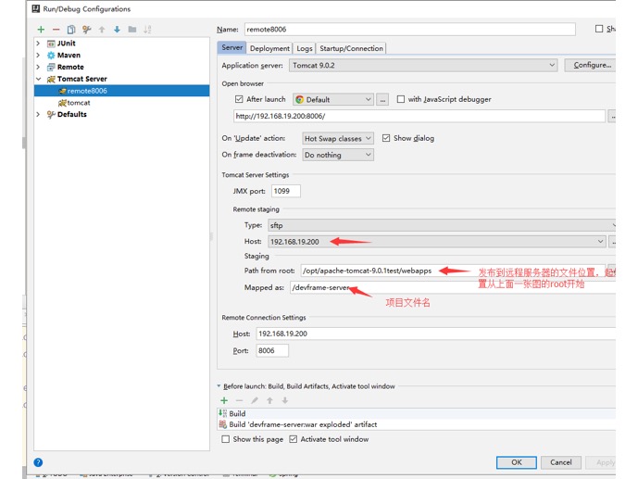Click the Chrome icon in the browser dropdown
The image size is (638, 479).
coord(300,99)
